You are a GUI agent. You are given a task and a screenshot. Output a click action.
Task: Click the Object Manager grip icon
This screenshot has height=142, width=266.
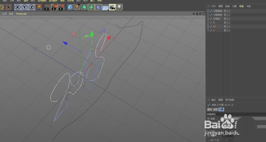tap(209, 6)
